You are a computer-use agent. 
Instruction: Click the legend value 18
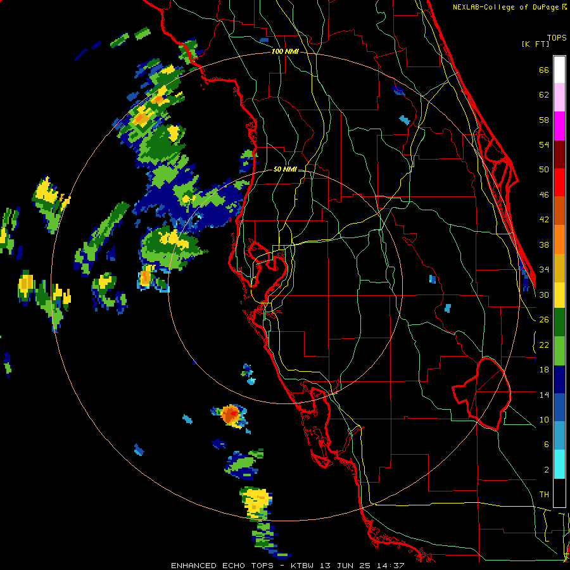[x=544, y=370]
